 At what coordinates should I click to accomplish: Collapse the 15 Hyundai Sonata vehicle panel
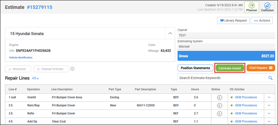click(x=170, y=33)
